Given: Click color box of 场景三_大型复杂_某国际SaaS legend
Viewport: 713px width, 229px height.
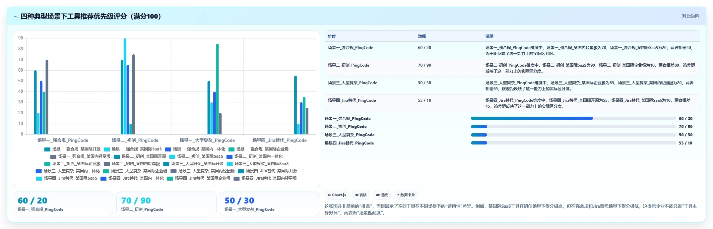Looking at the screenshot, I should click(230, 164).
